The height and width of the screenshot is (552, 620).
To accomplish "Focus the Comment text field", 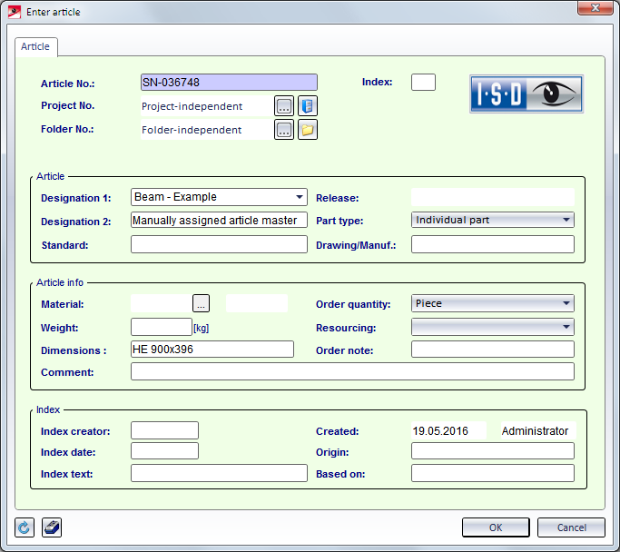I will point(352,371).
